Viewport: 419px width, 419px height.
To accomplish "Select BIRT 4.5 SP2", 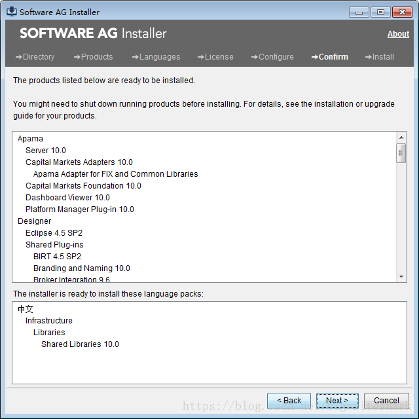I will point(57,256).
